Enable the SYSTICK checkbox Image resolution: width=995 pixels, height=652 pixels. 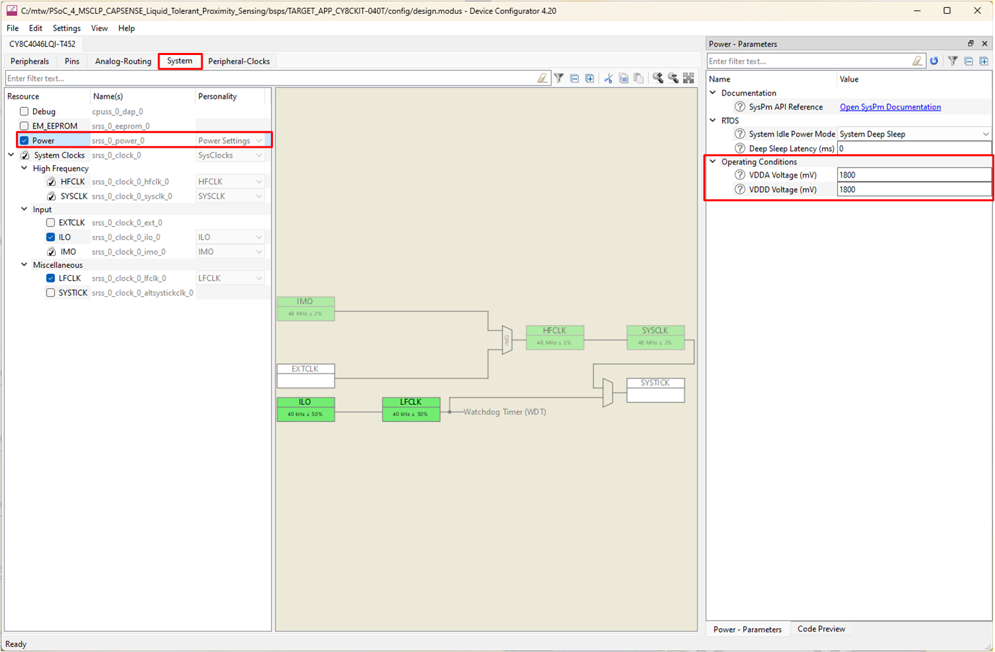coord(50,293)
